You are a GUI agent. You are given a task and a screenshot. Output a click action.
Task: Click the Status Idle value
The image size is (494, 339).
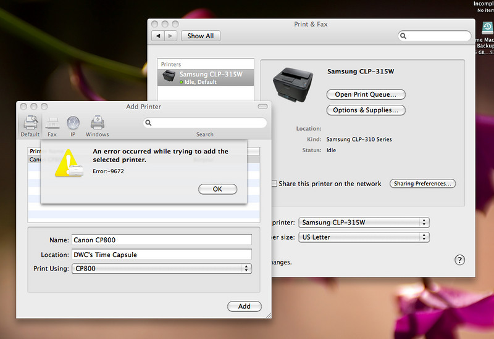pyautogui.click(x=331, y=150)
